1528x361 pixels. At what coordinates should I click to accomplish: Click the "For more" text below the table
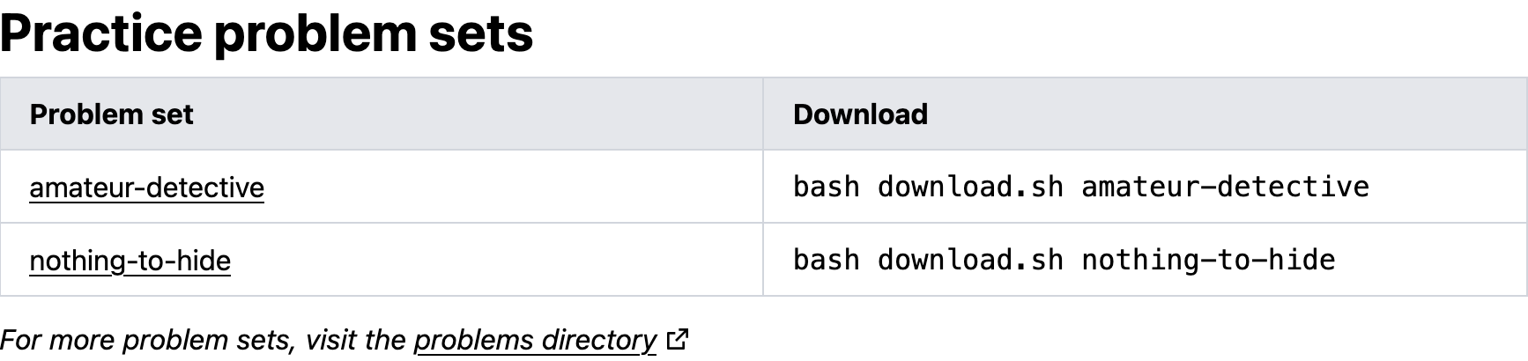58,340
